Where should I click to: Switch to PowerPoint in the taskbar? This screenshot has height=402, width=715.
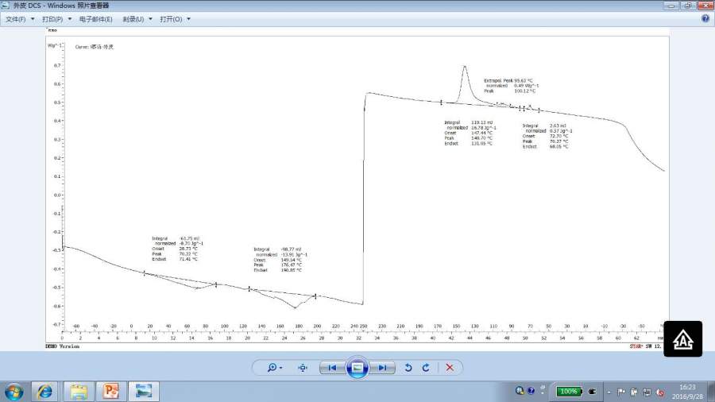coord(110,392)
